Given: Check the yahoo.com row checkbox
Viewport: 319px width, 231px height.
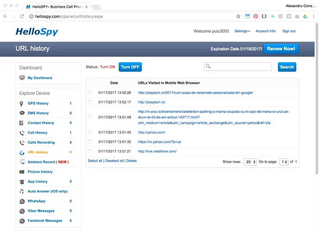Looking at the screenshot, I should pos(90,132).
